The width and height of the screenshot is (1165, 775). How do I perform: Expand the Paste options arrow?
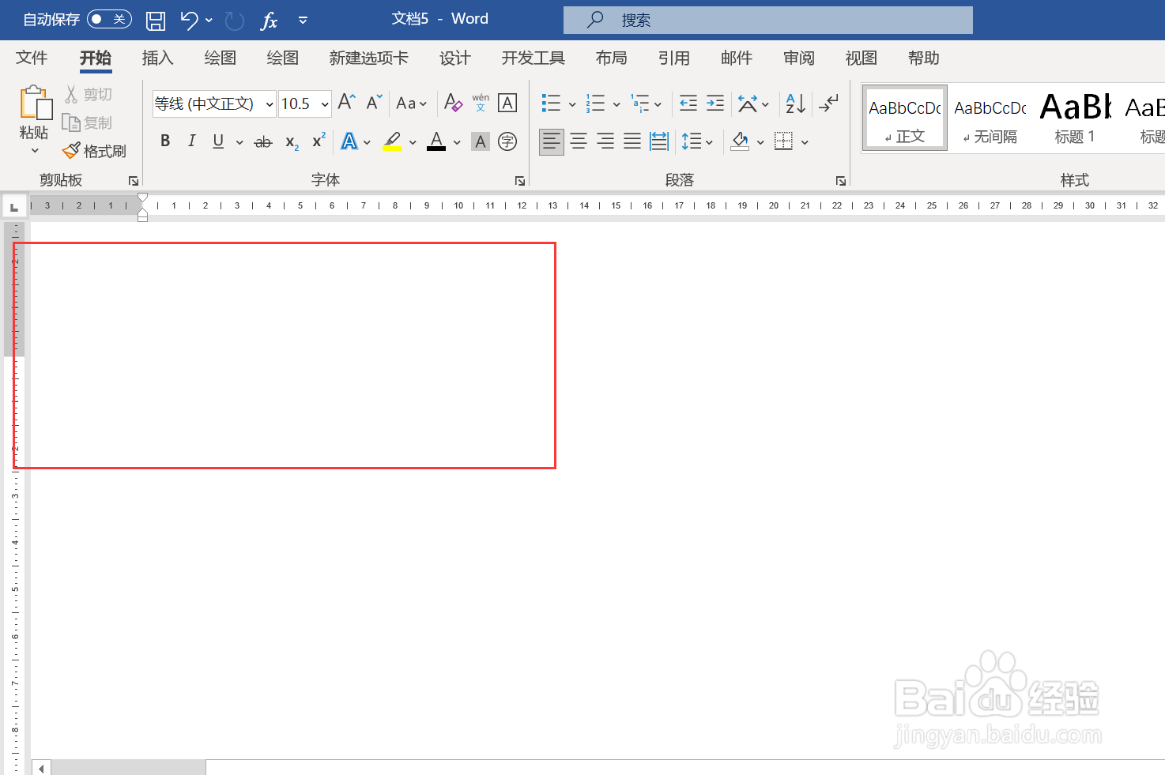(35, 151)
